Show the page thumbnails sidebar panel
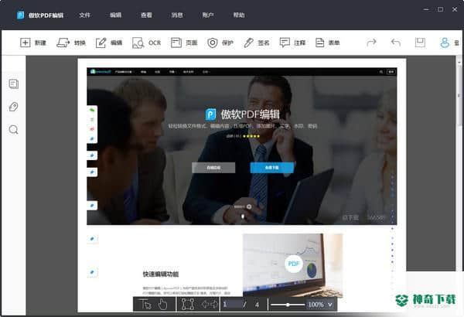464x317 pixels. [14, 84]
